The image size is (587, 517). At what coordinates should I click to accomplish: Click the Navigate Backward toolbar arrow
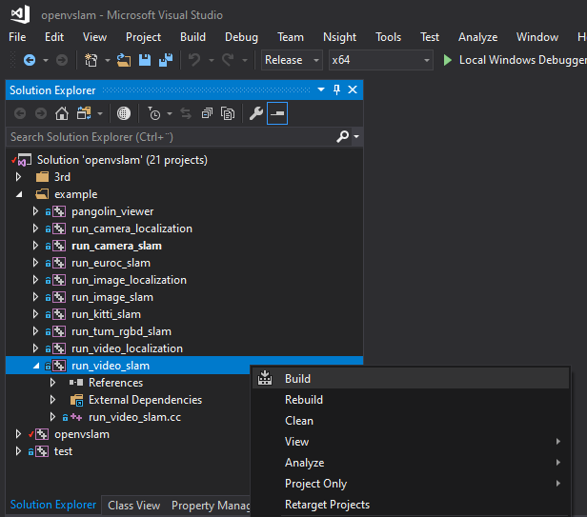[30, 60]
